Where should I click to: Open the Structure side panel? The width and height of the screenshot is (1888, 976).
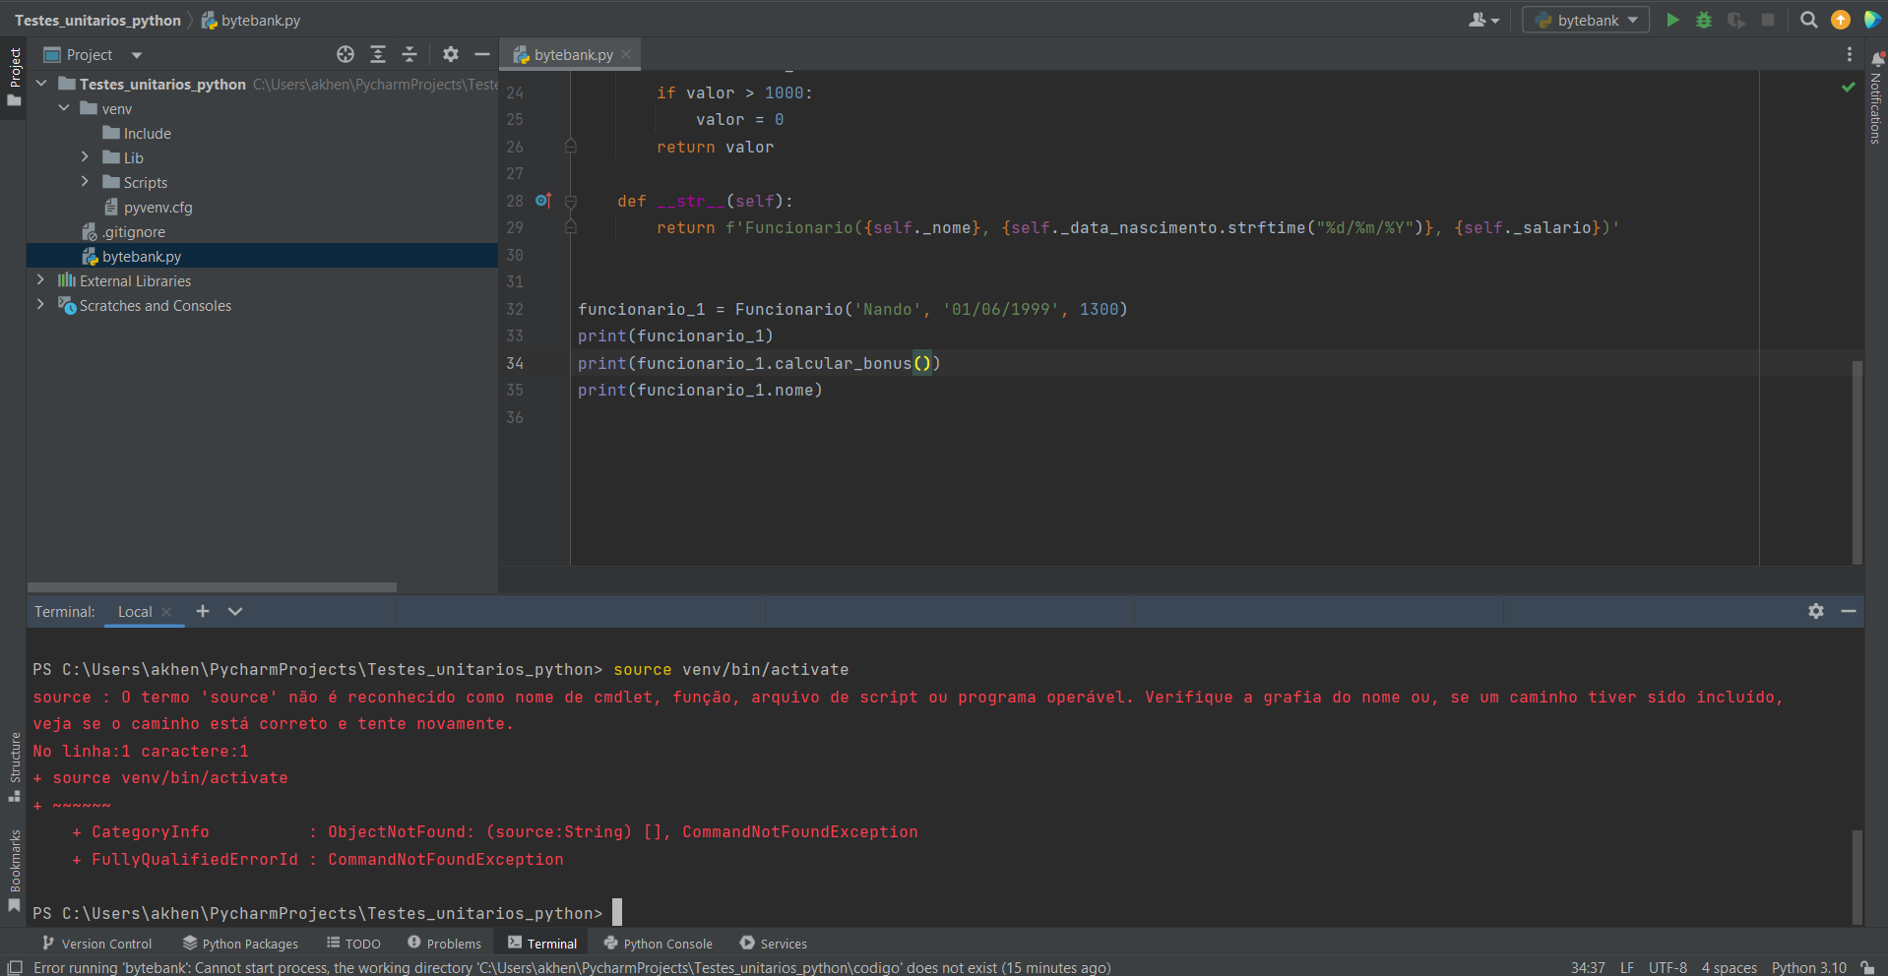(x=14, y=766)
